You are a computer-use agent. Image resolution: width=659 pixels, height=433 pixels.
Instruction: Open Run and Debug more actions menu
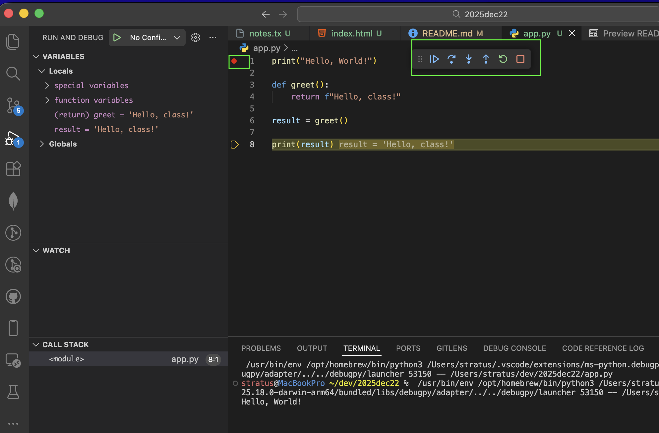[x=213, y=37]
